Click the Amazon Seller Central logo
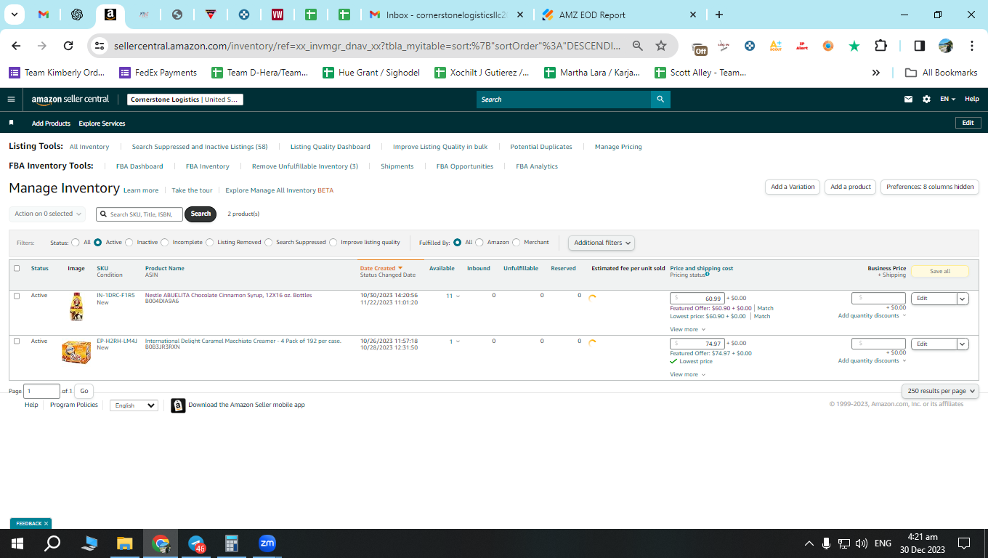The image size is (988, 558). (70, 100)
